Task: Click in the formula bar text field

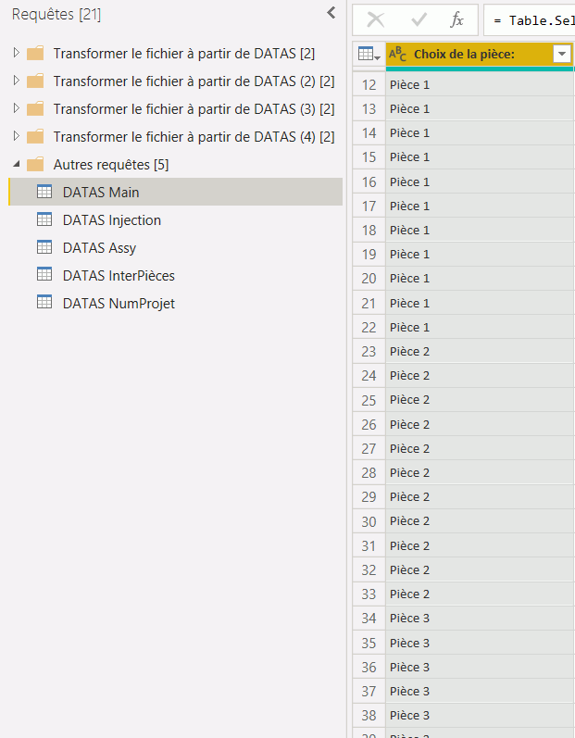Action: [x=532, y=19]
